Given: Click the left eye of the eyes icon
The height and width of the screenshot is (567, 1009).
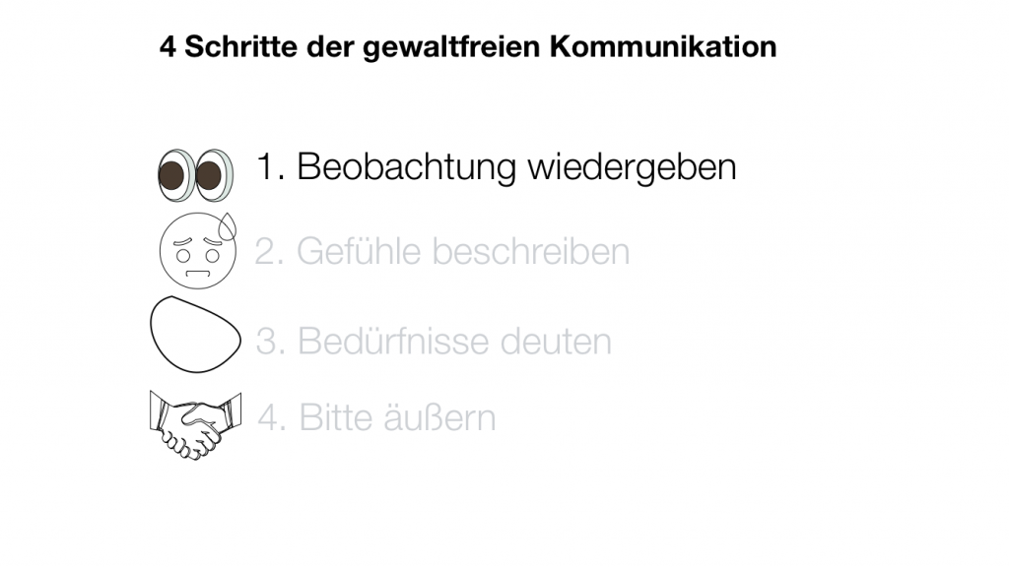Looking at the screenshot, I should click(173, 175).
